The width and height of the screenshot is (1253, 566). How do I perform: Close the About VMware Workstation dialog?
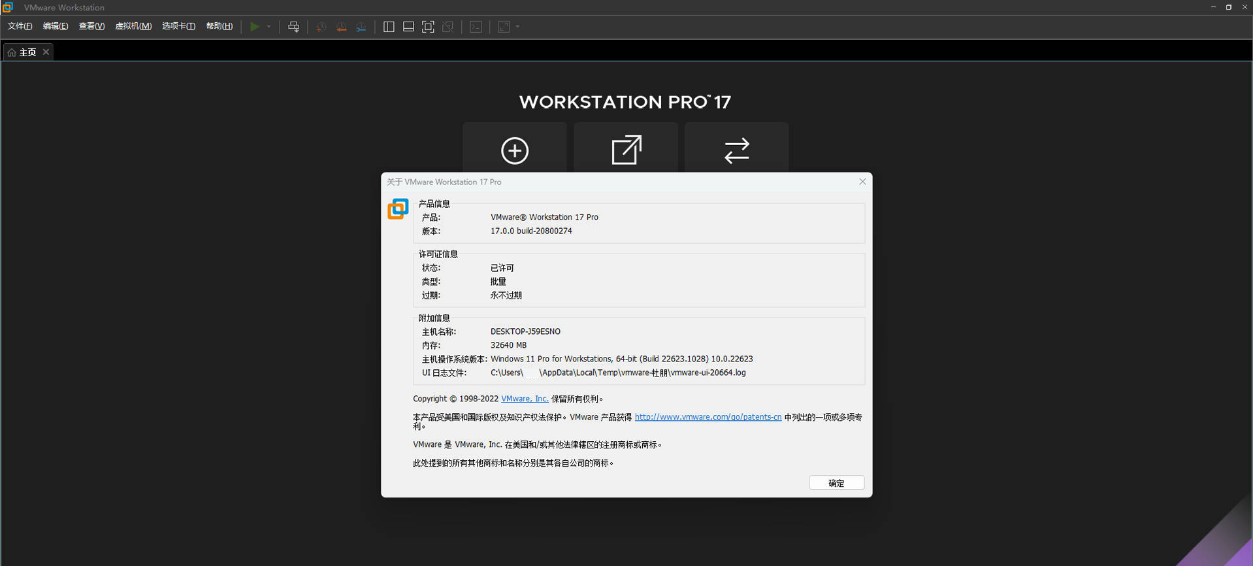pos(862,182)
